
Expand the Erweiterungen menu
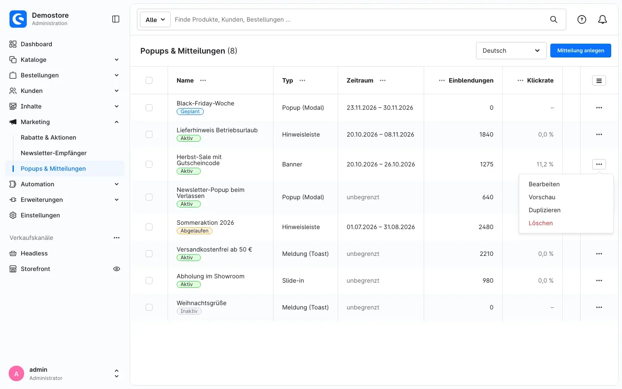pos(65,200)
